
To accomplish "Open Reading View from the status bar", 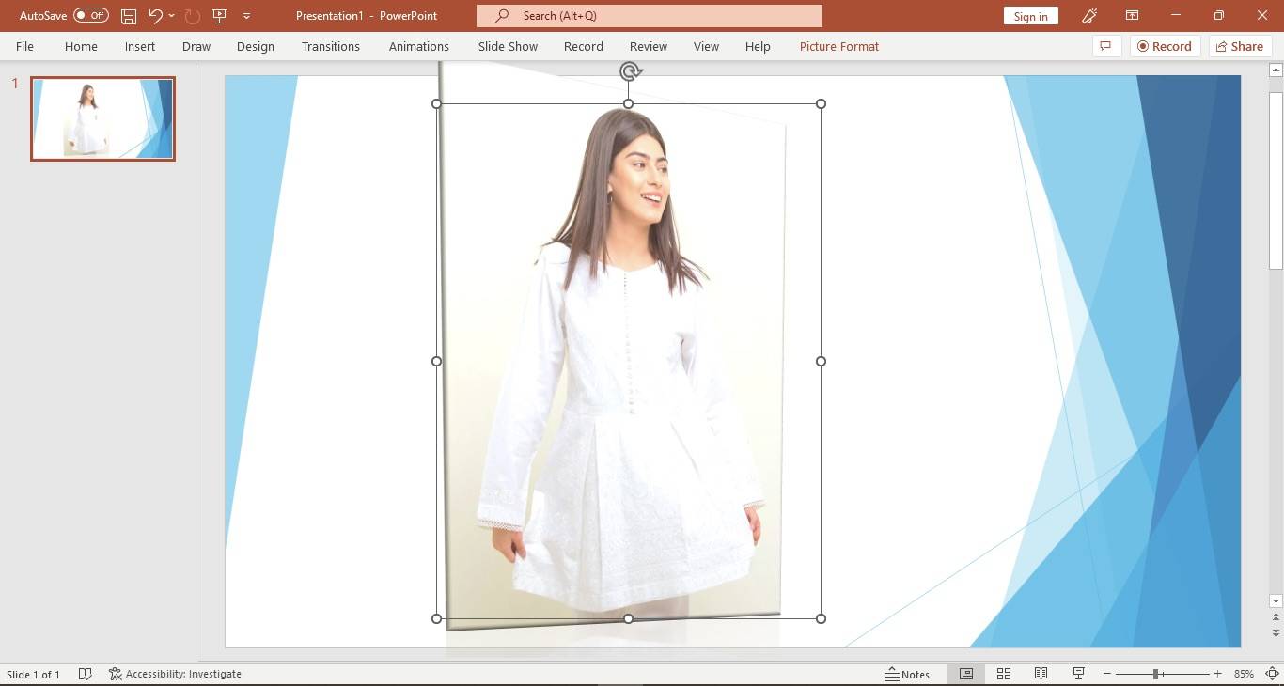I will 1041,674.
